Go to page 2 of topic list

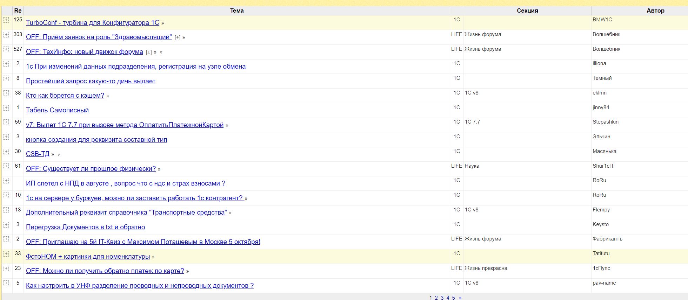pyautogui.click(x=436, y=298)
